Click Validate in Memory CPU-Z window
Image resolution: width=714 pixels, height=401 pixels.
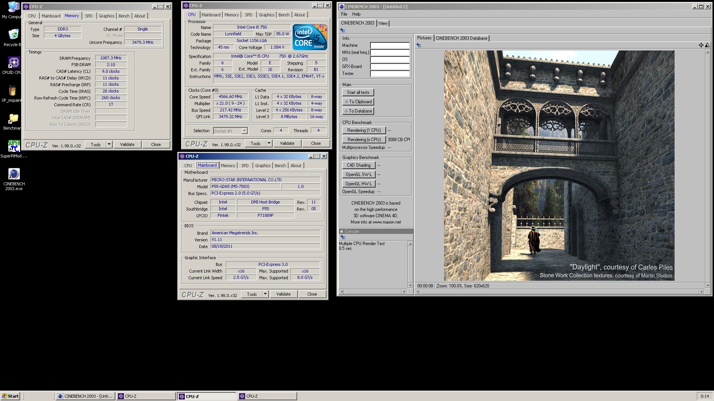click(127, 144)
